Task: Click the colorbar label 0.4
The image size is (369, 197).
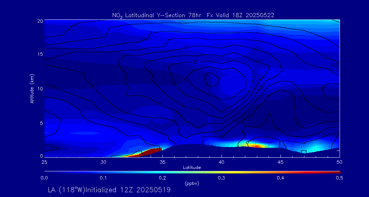Action: click(x=281, y=178)
